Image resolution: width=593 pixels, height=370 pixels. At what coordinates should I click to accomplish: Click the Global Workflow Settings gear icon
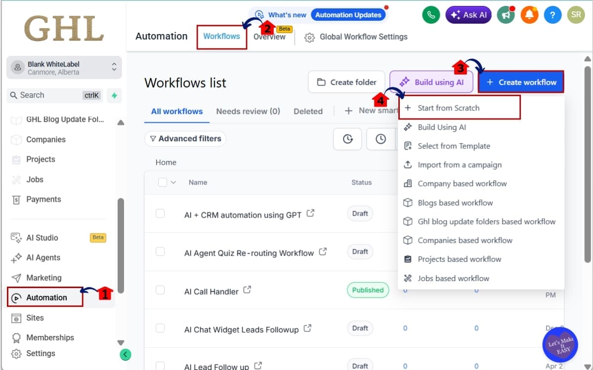point(309,37)
